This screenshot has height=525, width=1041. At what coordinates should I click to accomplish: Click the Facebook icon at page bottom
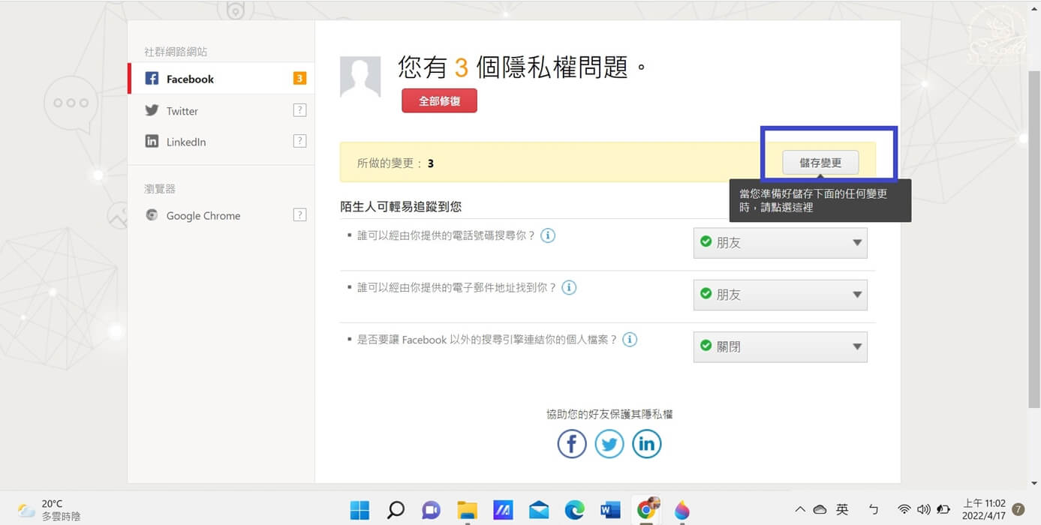572,443
